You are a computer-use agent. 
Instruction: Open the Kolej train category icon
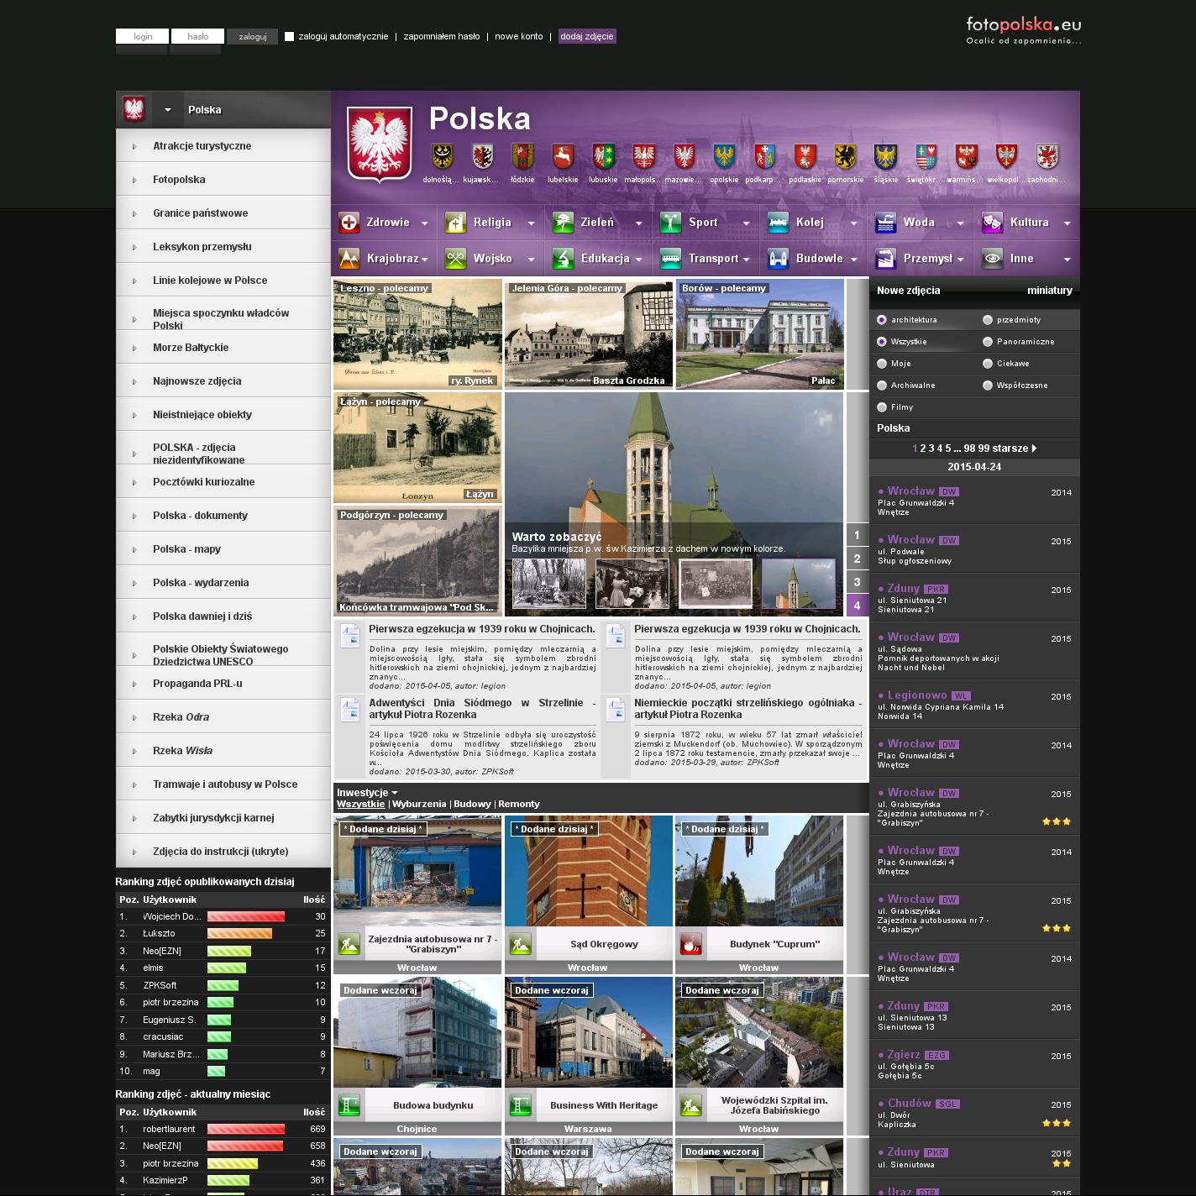(x=778, y=223)
